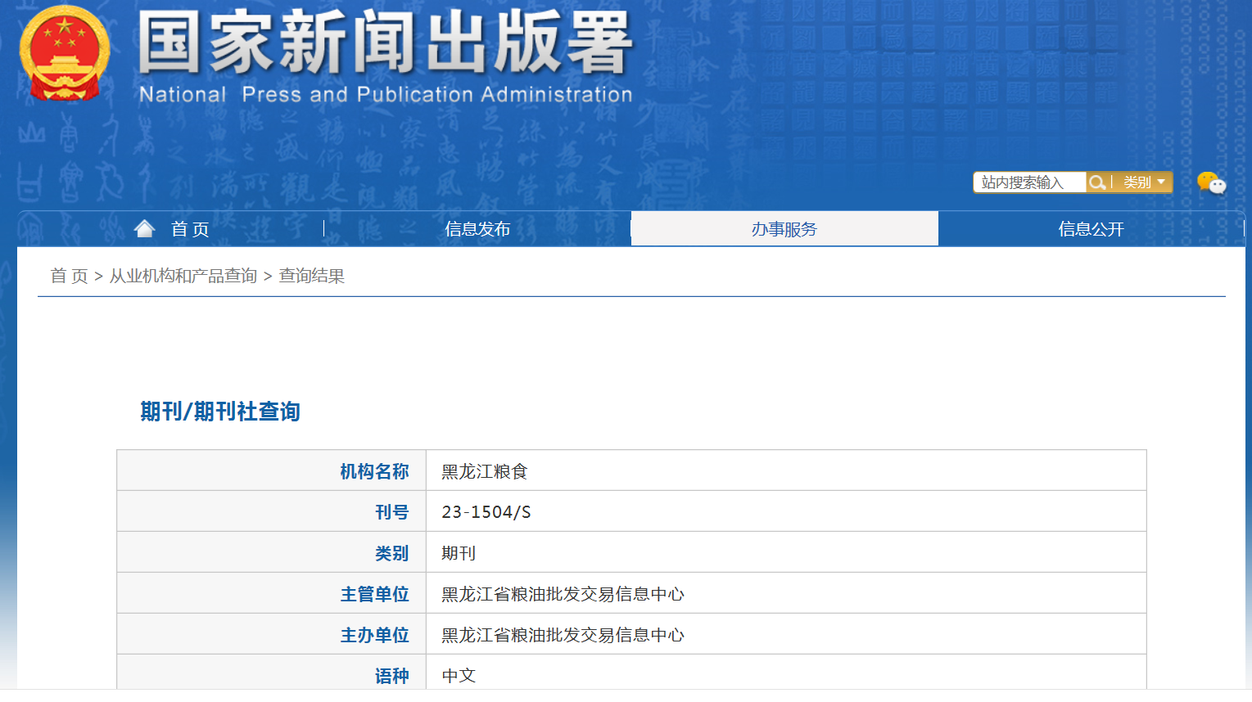Go to the 信息公开 navigation tab
The width and height of the screenshot is (1252, 702).
[x=1091, y=229]
